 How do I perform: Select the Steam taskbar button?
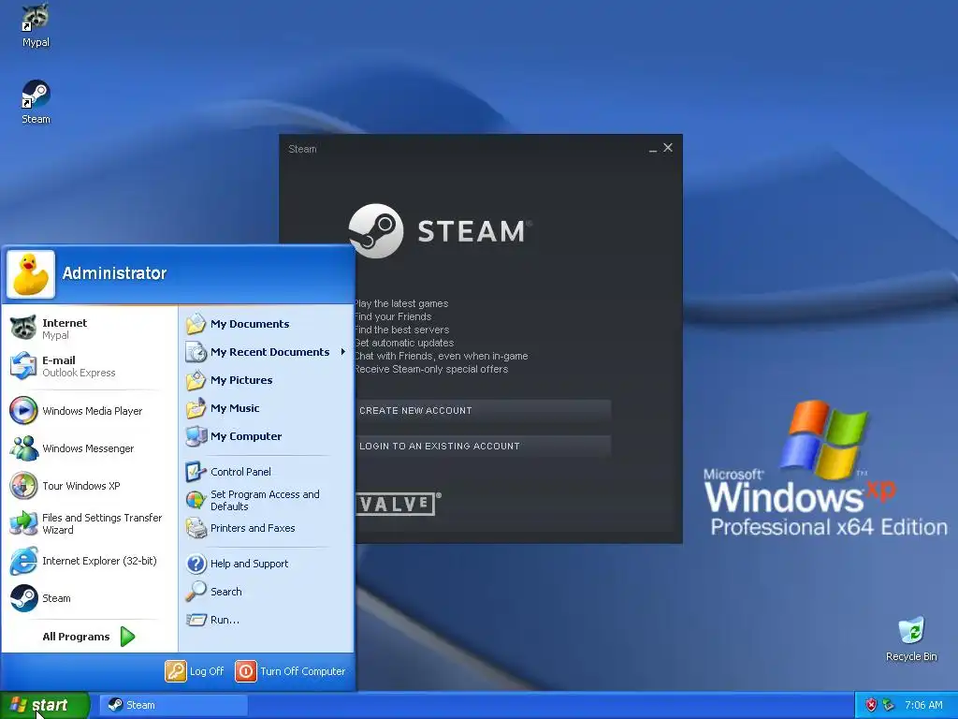pos(173,705)
